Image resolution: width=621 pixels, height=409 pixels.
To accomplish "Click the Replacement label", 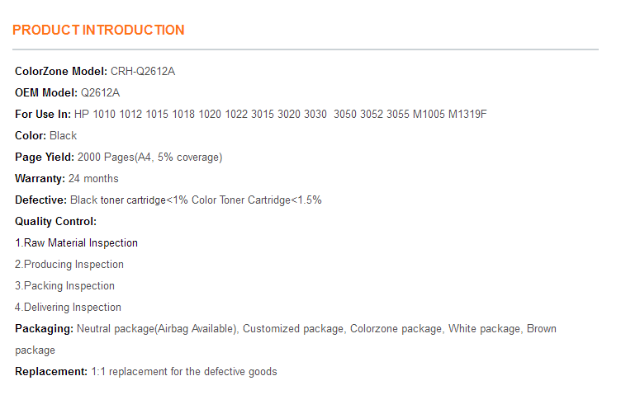I will (51, 371).
